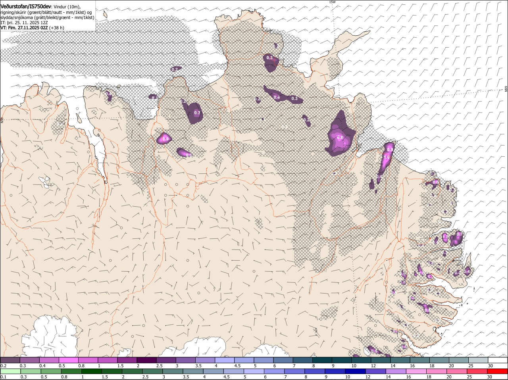
Task: Pick the darkest green 1–1.5 rain legend swatch
Action: point(92,371)
